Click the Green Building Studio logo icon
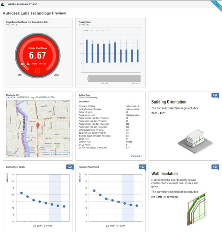222x232 pixels. (x=3, y=5)
